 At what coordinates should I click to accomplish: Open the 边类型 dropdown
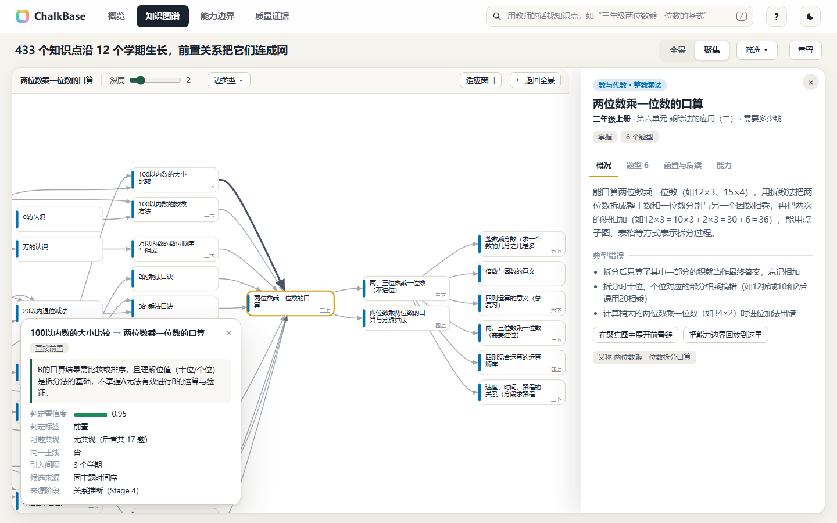[x=228, y=80]
